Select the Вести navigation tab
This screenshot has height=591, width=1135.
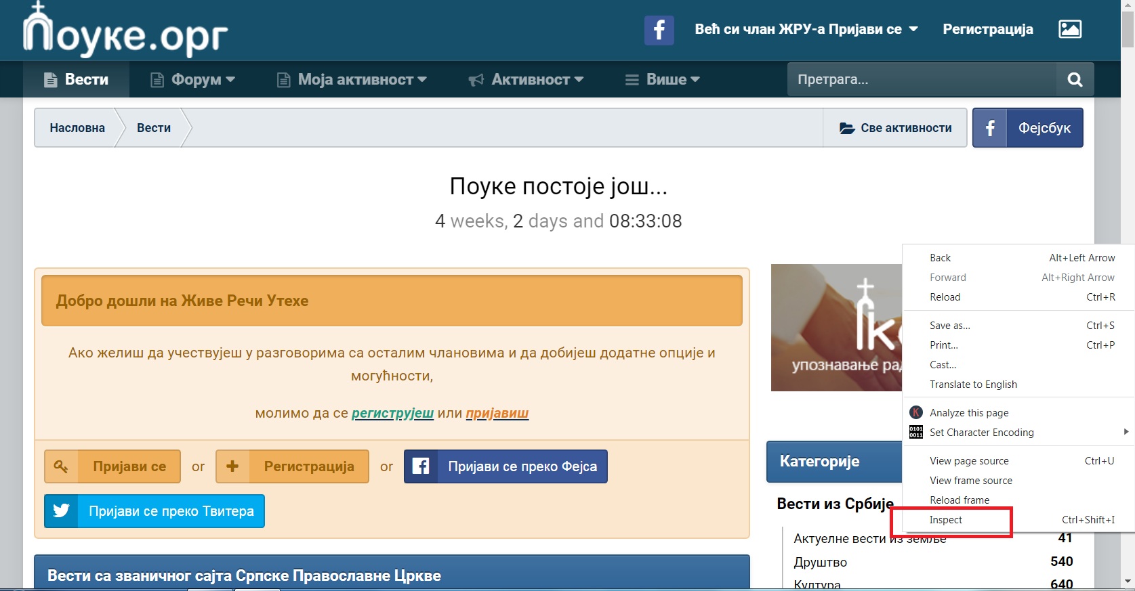tap(76, 80)
